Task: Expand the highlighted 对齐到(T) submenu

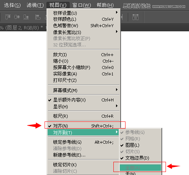Action: click(83, 132)
